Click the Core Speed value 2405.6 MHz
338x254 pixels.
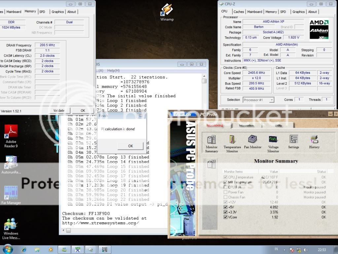256,73
